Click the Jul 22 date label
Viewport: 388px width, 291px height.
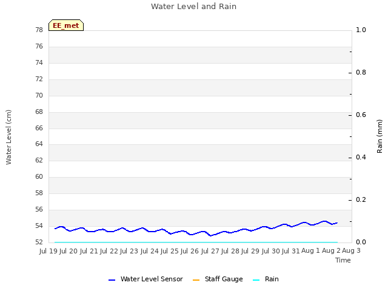(109, 251)
